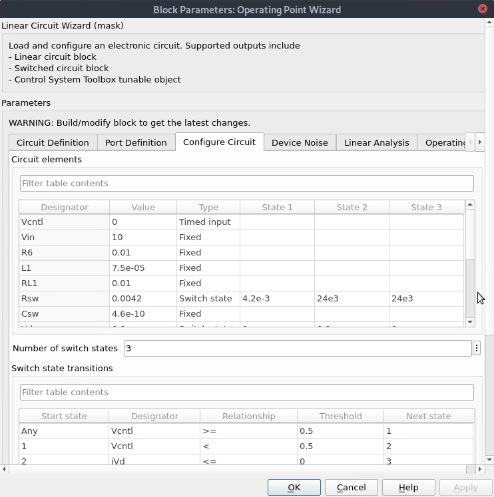The width and height of the screenshot is (494, 497).
Task: Sort by the Type column header
Action: (208, 208)
